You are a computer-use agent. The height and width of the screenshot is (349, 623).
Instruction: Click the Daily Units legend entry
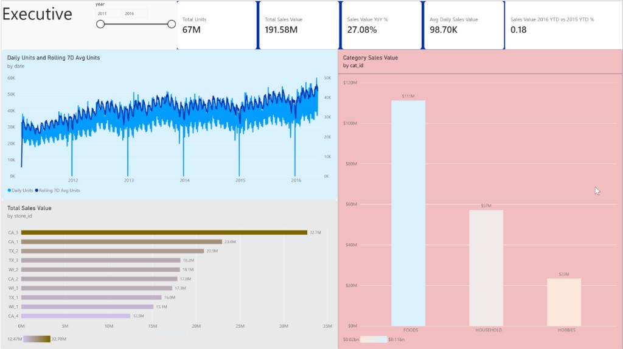(20, 190)
